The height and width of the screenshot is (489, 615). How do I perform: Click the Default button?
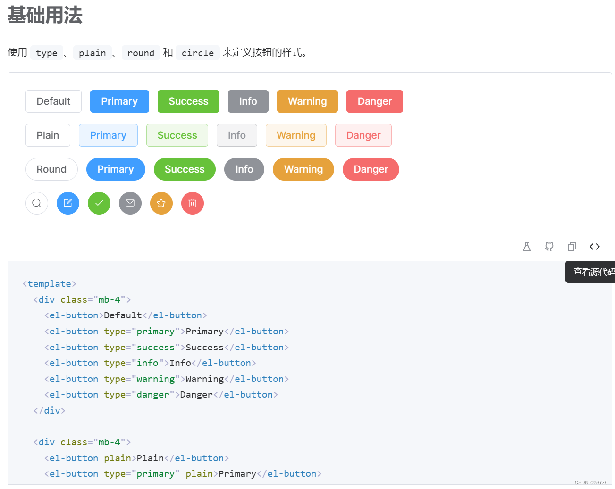point(53,101)
